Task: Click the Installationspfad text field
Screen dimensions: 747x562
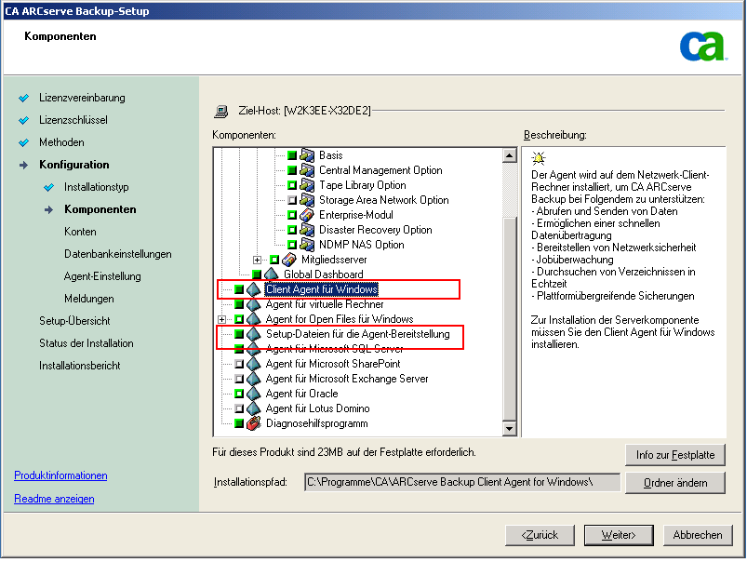Action: point(462,482)
